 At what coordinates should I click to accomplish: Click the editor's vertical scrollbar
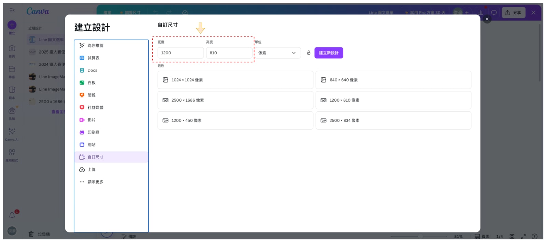point(540,53)
